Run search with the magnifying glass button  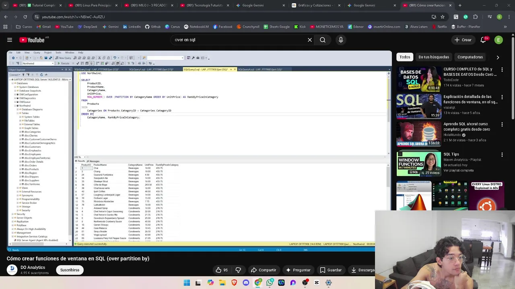coord(323,40)
